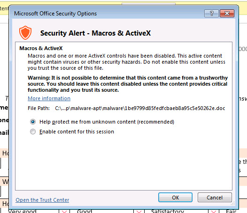This screenshot has width=247, height=213.
Task: Click the dialog resize grip corner
Action: pyautogui.click(x=232, y=204)
